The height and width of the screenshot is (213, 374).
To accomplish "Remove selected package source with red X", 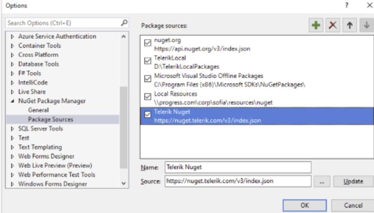I will coord(333,25).
